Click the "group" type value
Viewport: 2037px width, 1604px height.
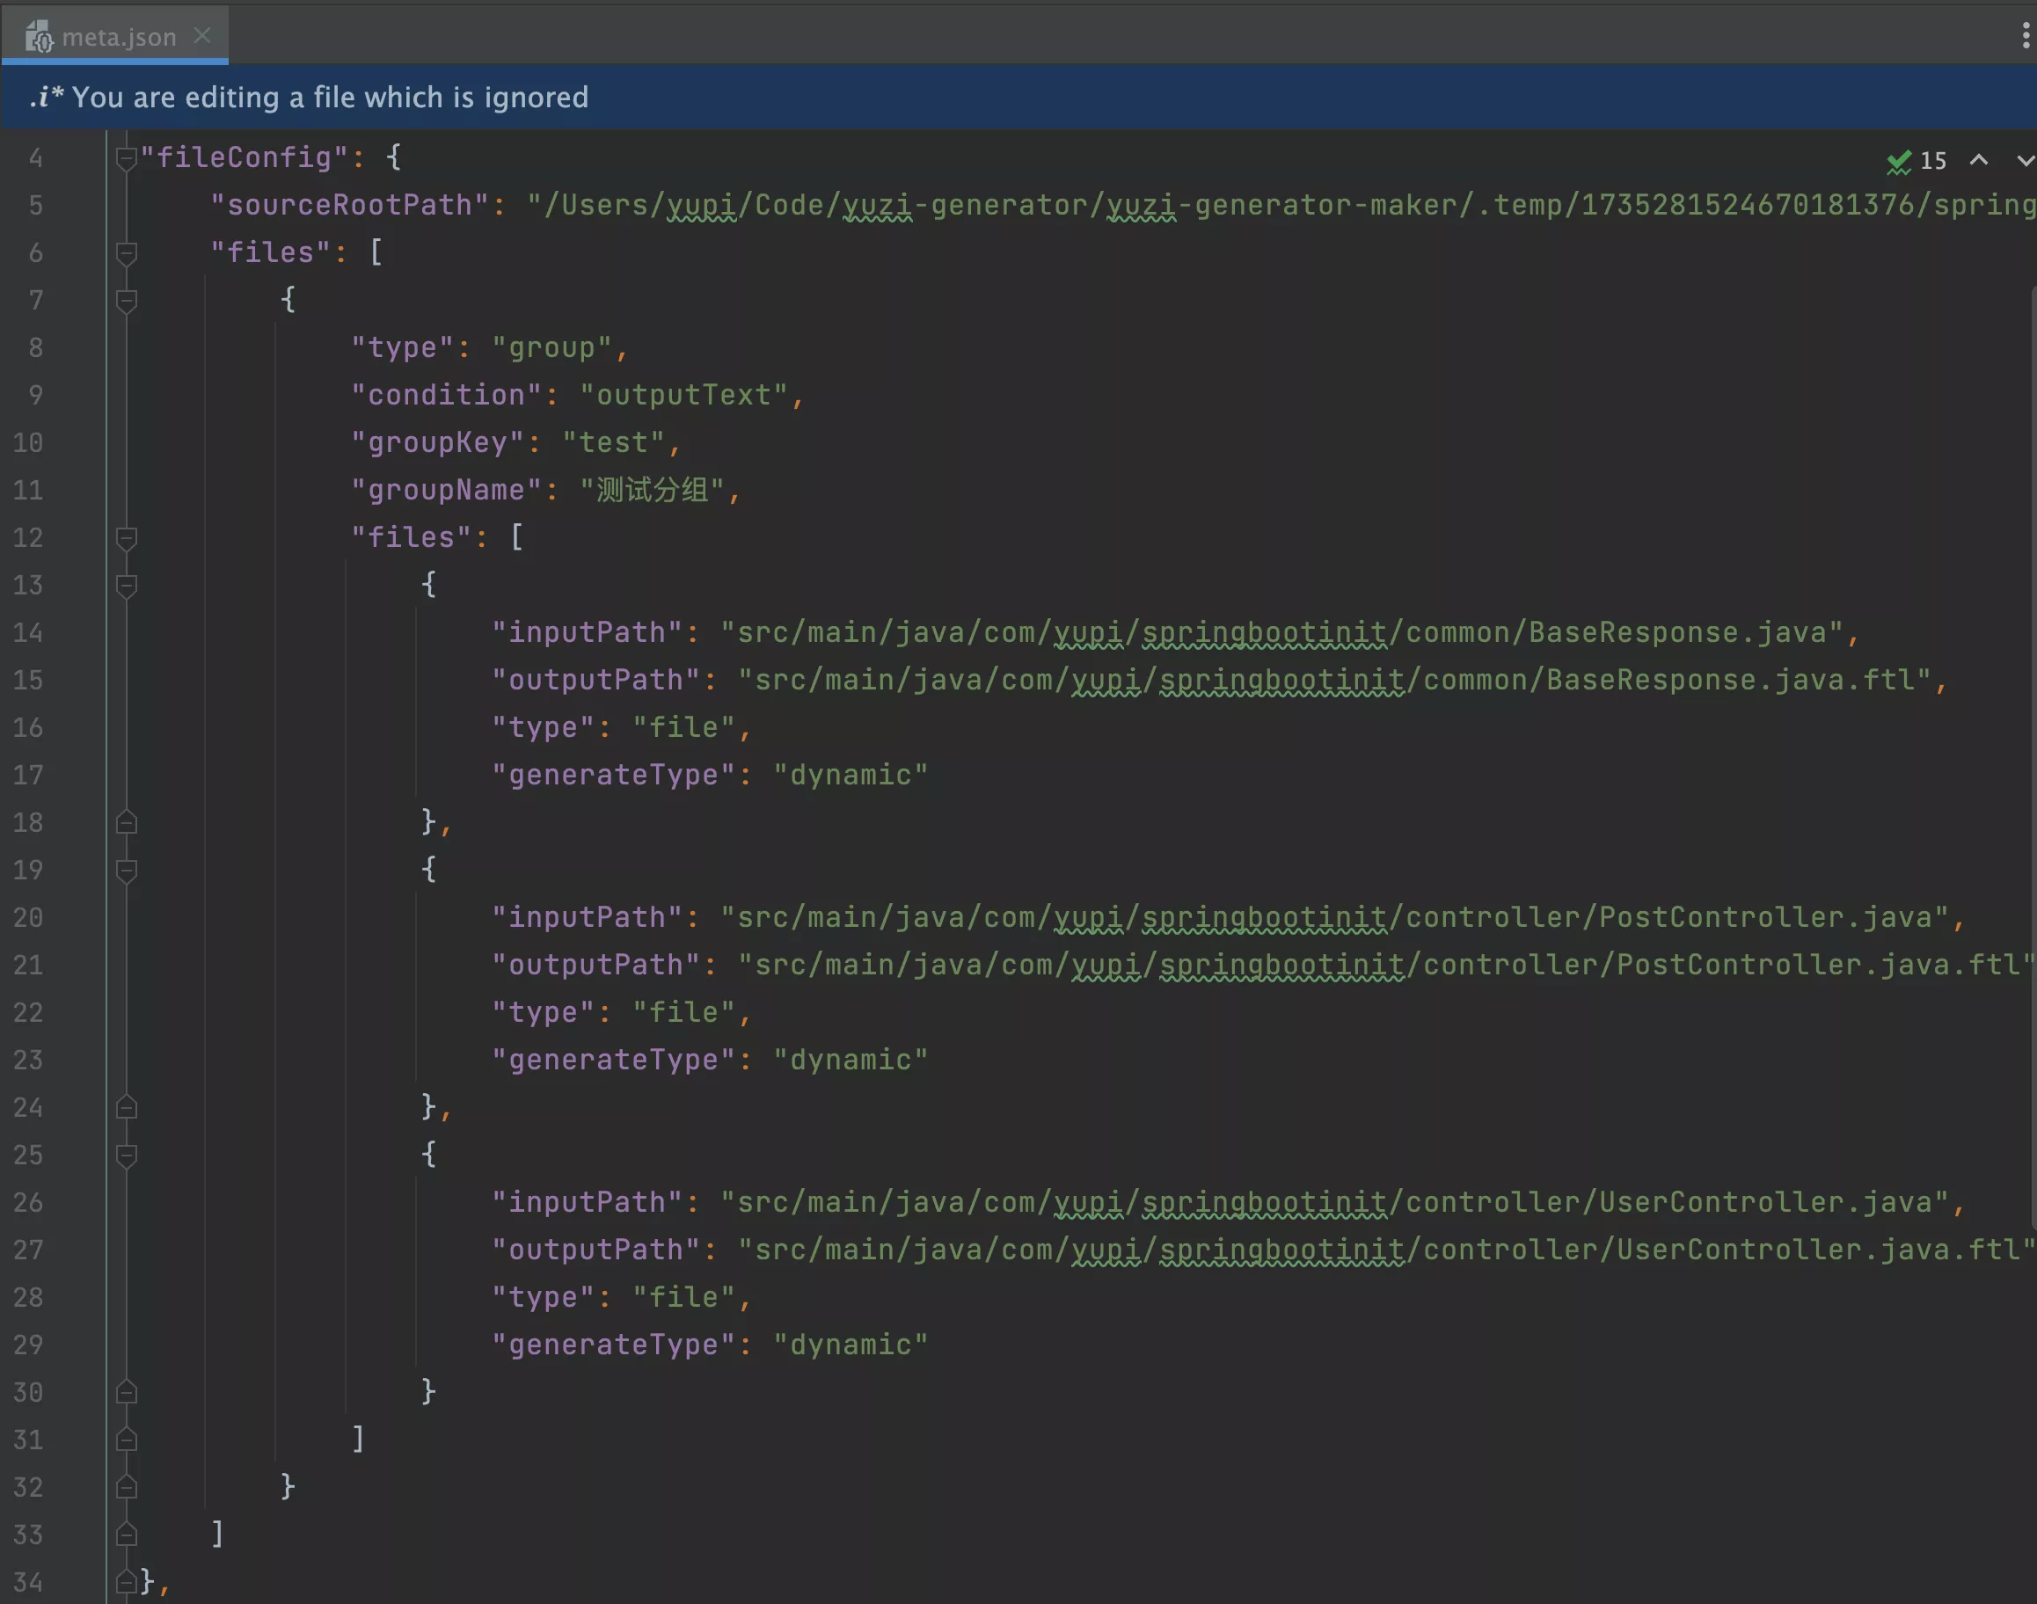point(552,348)
